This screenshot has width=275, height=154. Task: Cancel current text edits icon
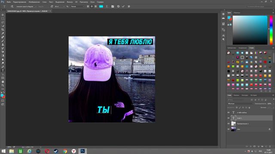[x=119, y=6]
